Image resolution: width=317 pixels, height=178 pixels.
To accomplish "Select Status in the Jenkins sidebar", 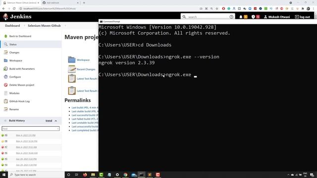I will tap(13, 44).
